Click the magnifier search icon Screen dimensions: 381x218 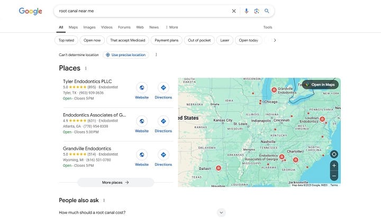pos(267,11)
